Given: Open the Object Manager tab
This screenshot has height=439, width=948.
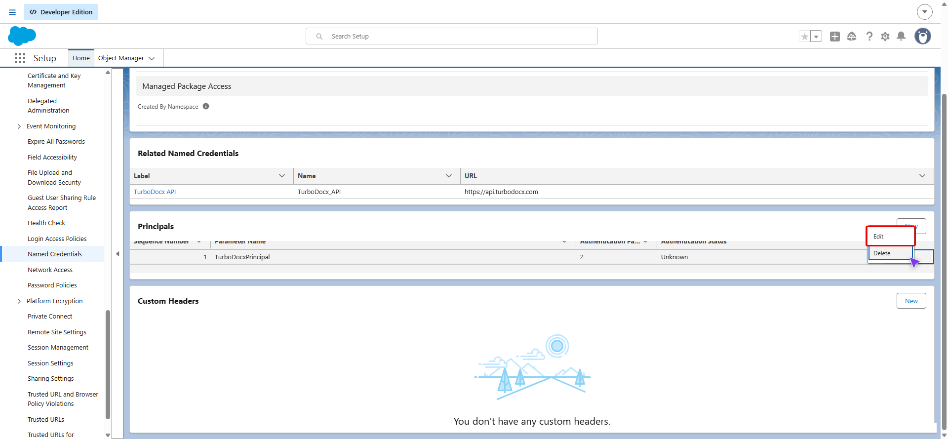Looking at the screenshot, I should tap(121, 58).
